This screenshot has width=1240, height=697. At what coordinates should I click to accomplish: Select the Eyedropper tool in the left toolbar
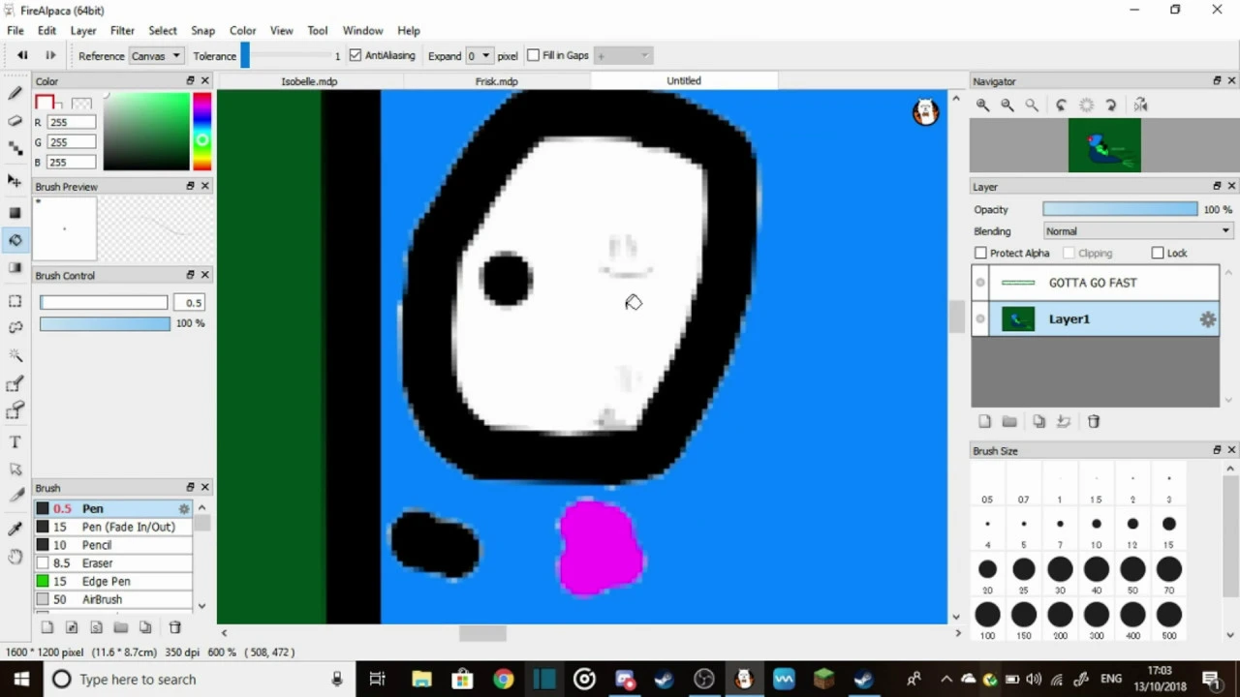coord(15,529)
